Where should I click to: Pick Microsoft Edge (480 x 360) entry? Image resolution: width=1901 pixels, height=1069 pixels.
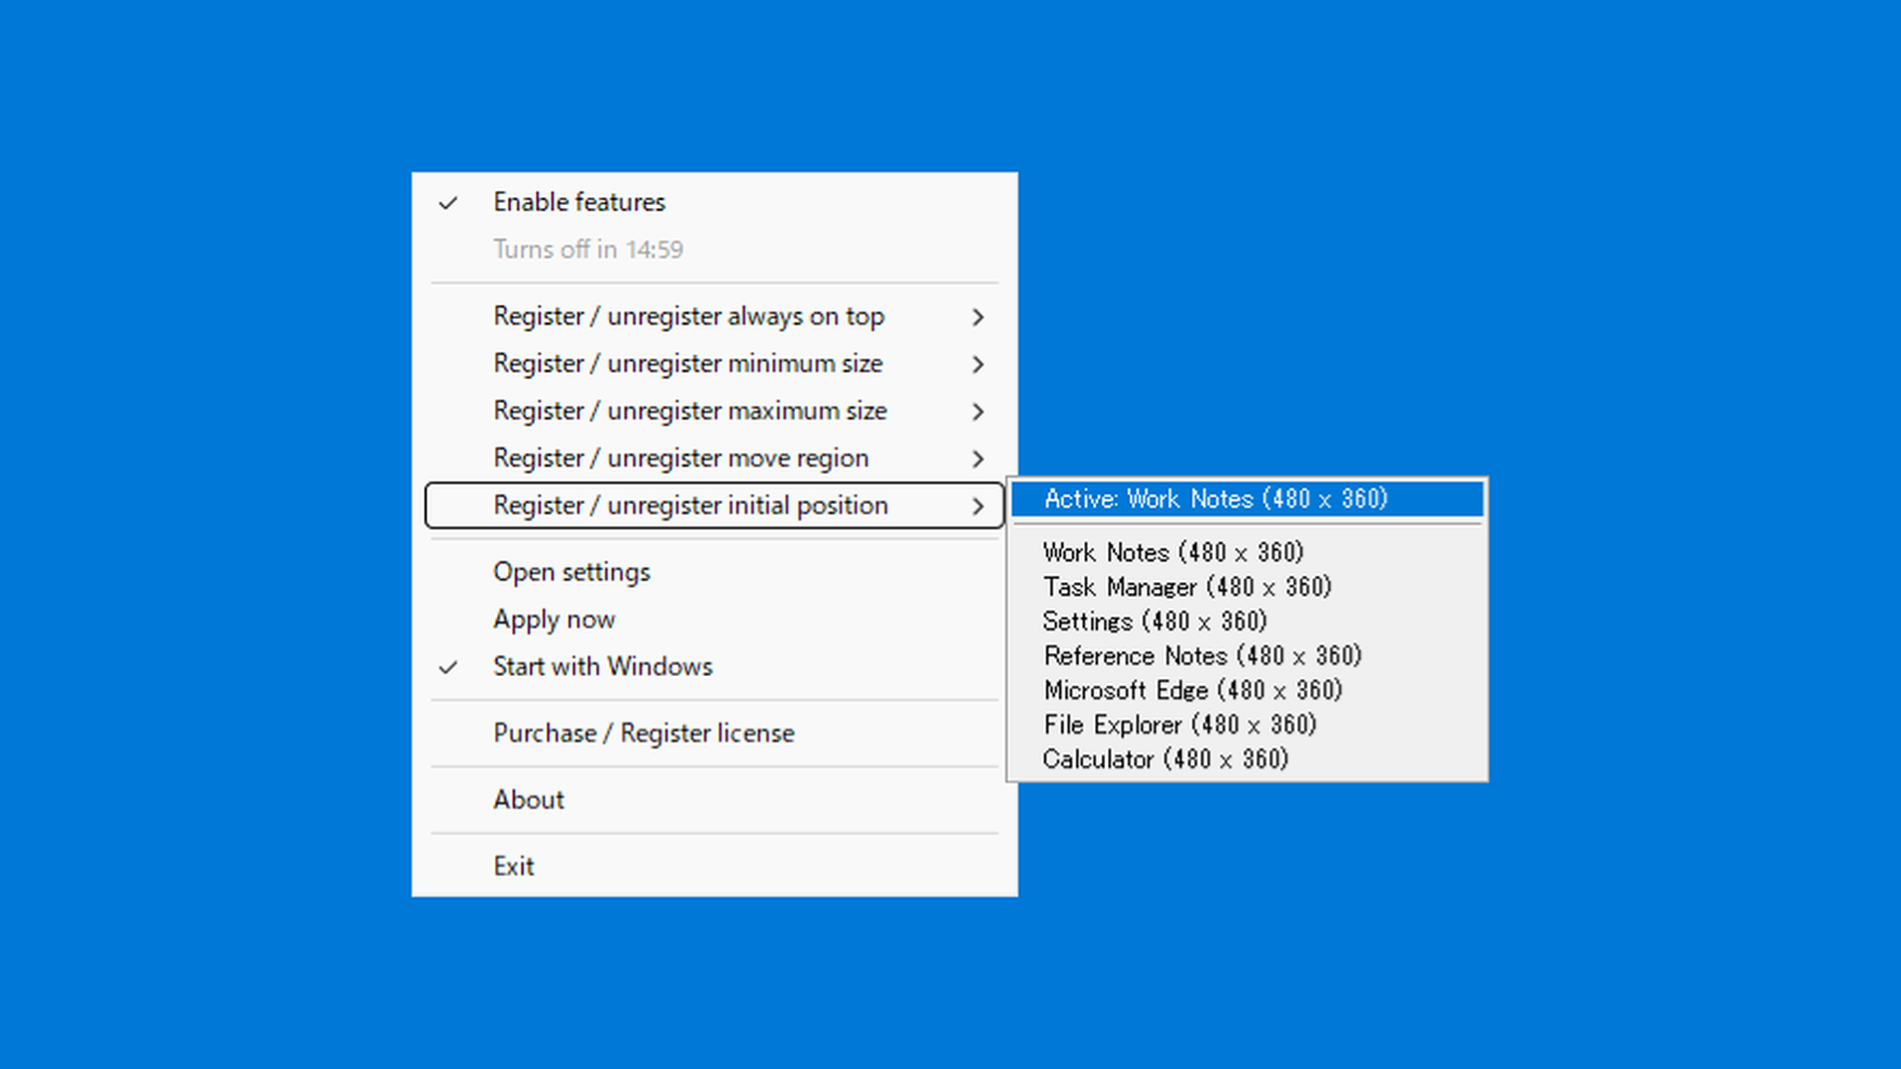(1248, 691)
